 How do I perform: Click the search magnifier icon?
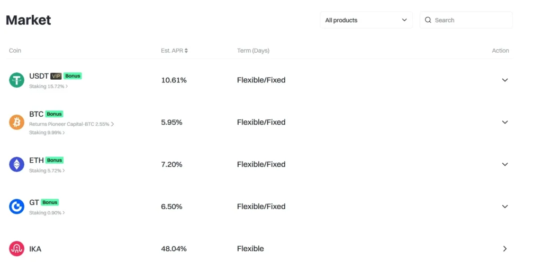pyautogui.click(x=428, y=20)
